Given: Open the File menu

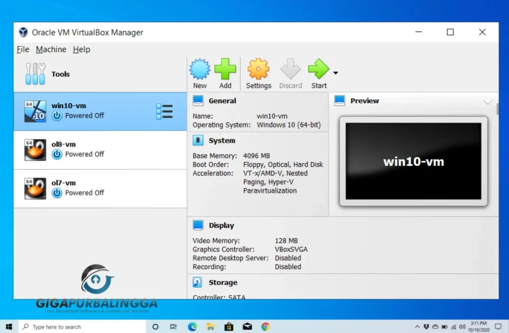Looking at the screenshot, I should [x=23, y=49].
